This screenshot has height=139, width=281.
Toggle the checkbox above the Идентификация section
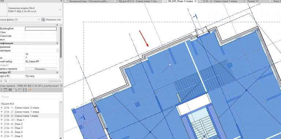coord(58,40)
